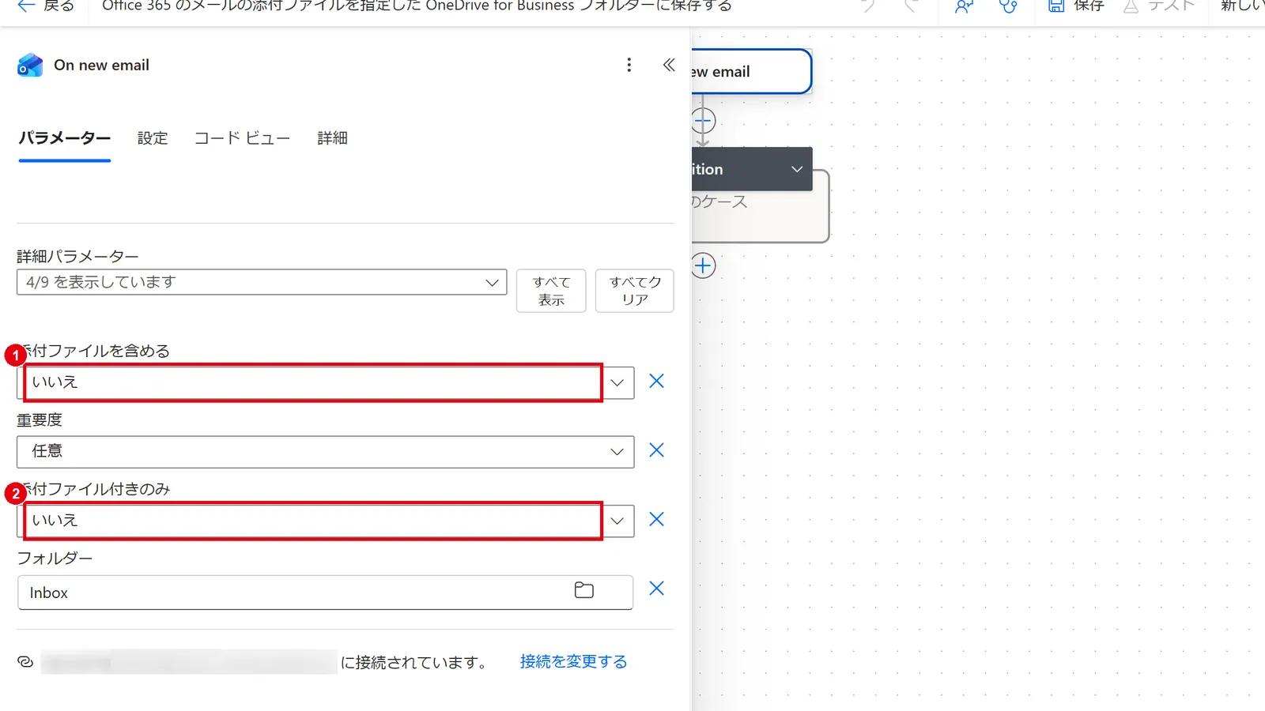
Task: Click the 接続を変更する link
Action: point(573,662)
